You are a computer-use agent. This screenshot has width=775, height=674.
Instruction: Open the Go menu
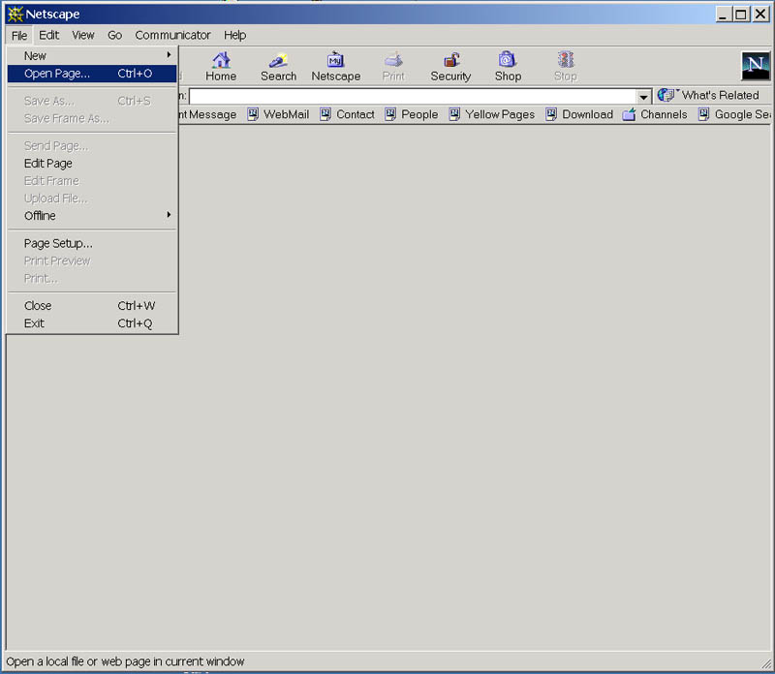point(114,35)
